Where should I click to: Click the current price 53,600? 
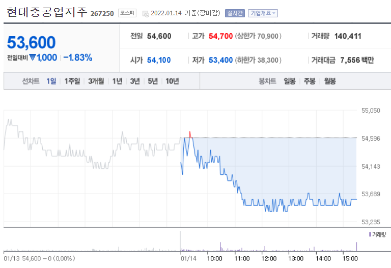[32, 42]
